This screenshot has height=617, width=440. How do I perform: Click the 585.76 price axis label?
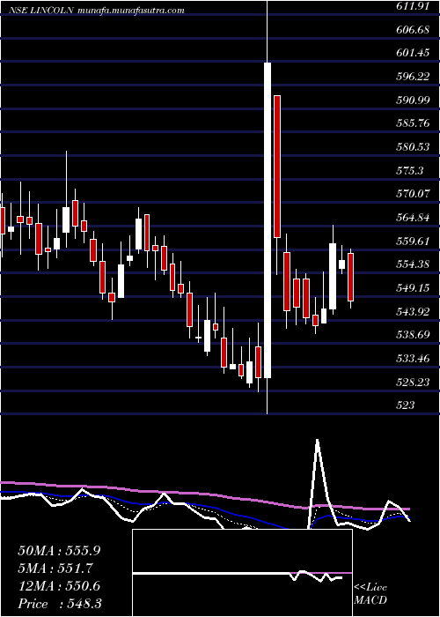(x=413, y=123)
